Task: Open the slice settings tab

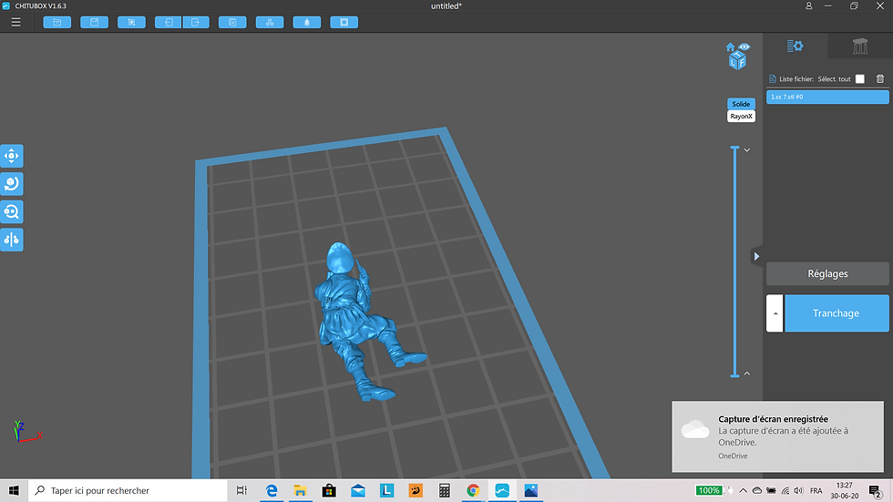Action: pyautogui.click(x=795, y=46)
